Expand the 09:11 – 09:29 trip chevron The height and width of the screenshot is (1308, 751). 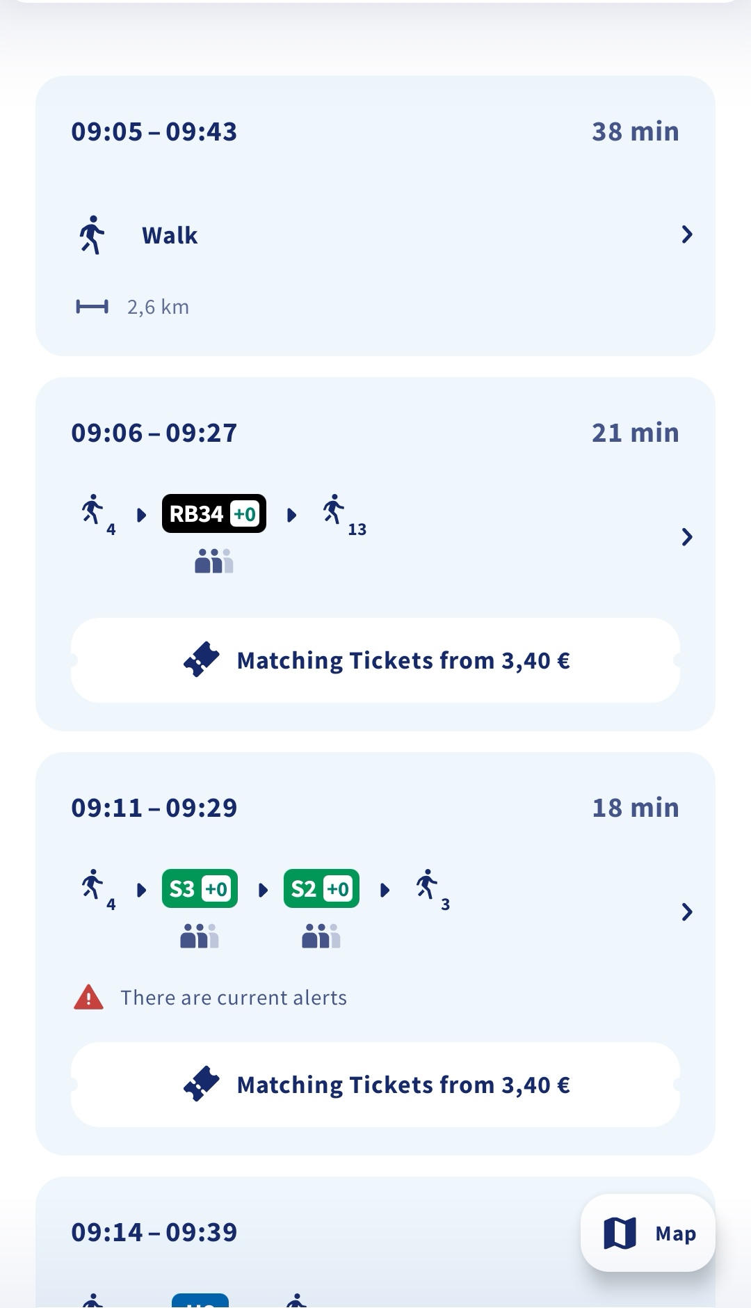(x=687, y=912)
